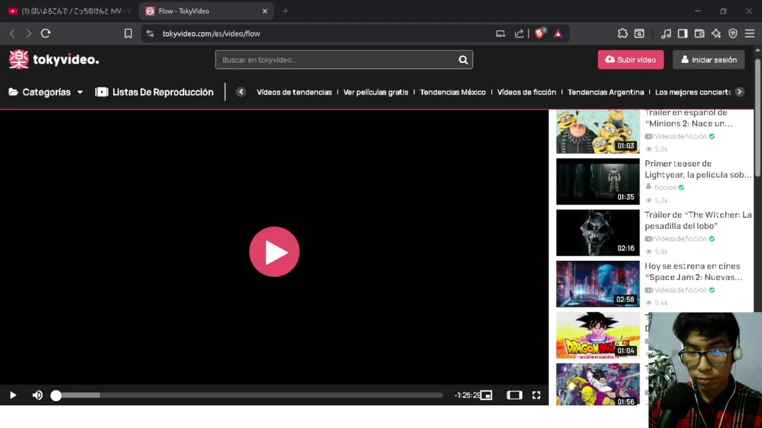762x428 pixels.
Task: Open the browser extensions puzzle icon
Action: [623, 33]
